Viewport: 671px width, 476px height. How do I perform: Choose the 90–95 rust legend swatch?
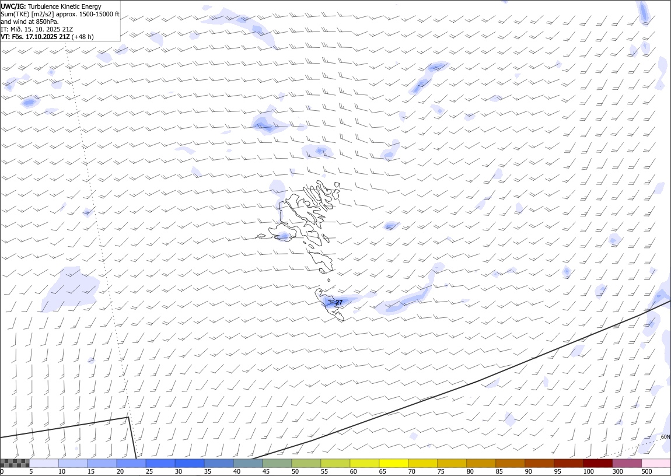[x=539, y=463]
